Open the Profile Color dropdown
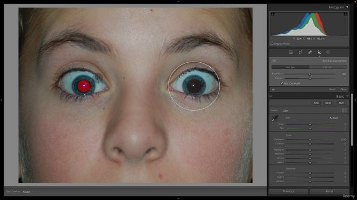This screenshot has height=200, width=357. 286,111
